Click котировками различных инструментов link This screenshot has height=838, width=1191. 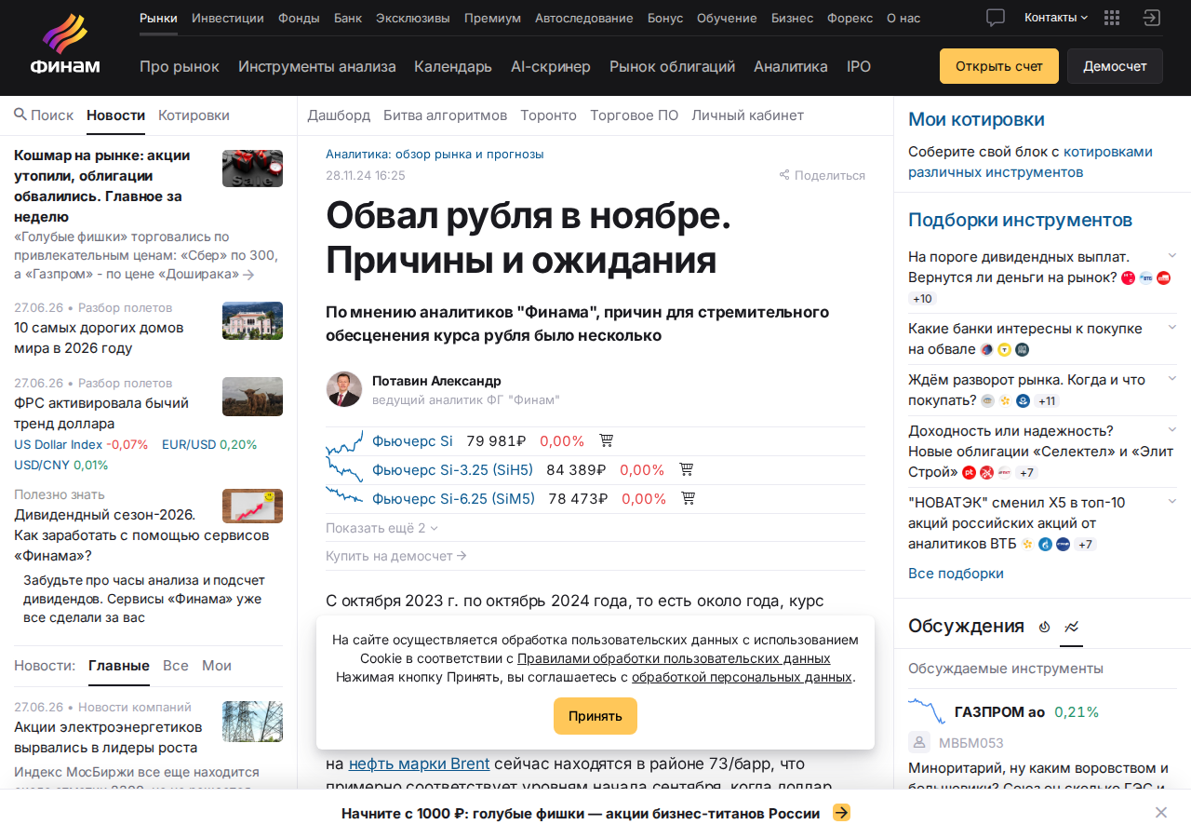click(x=1030, y=162)
